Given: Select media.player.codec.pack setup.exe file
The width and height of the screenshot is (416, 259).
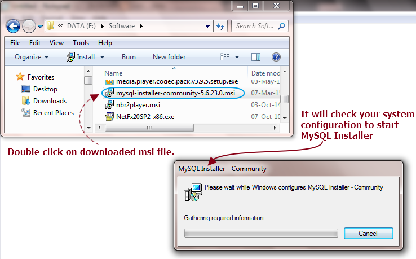Looking at the screenshot, I should pyautogui.click(x=177, y=81).
